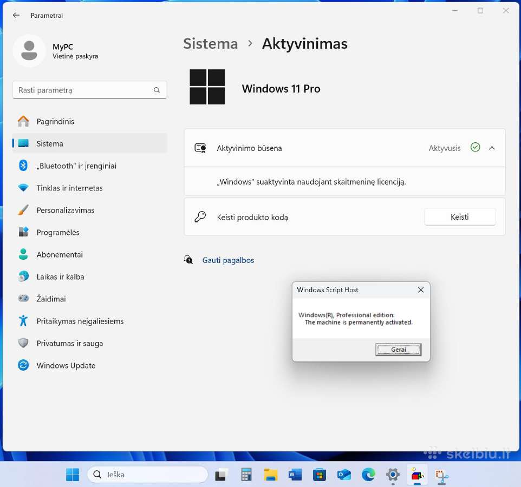Screen dimensions: 521x487
Task: Open Task View from the taskbar
Action: [x=221, y=475]
